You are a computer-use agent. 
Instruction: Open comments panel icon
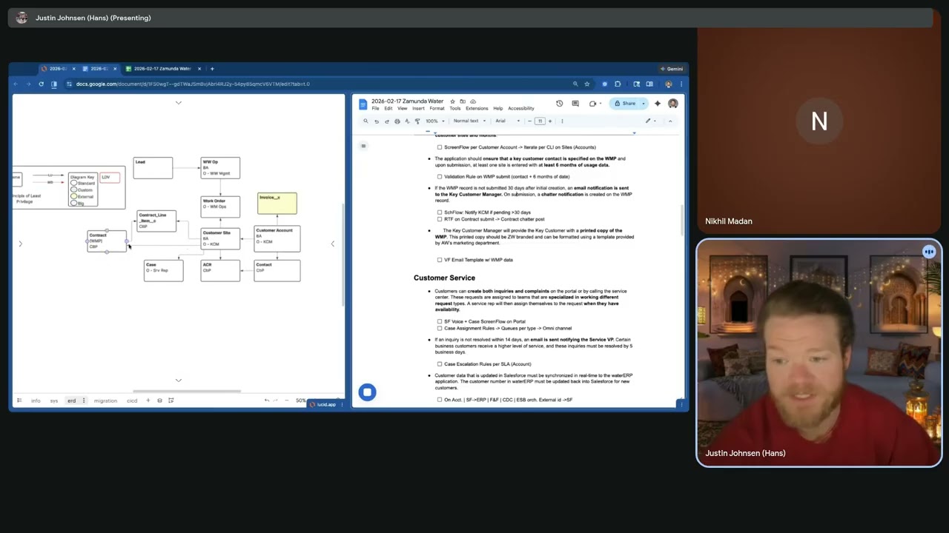coord(575,104)
